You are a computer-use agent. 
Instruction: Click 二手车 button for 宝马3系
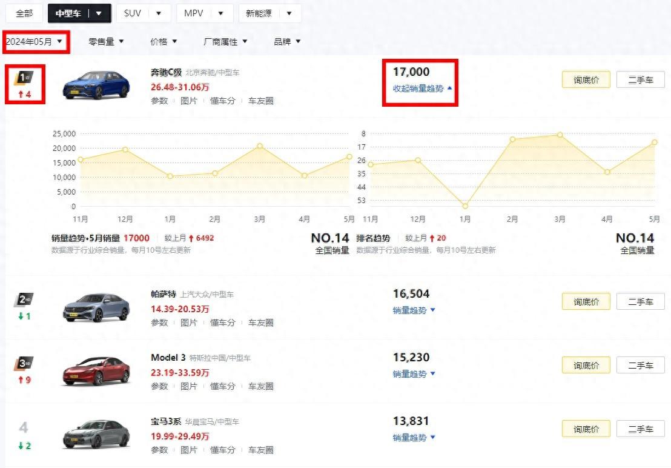pyautogui.click(x=640, y=429)
